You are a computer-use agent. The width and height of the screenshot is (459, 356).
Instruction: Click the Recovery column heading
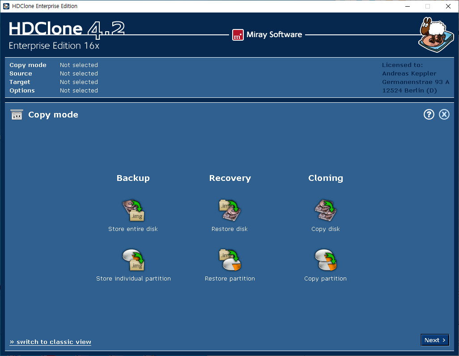click(230, 178)
